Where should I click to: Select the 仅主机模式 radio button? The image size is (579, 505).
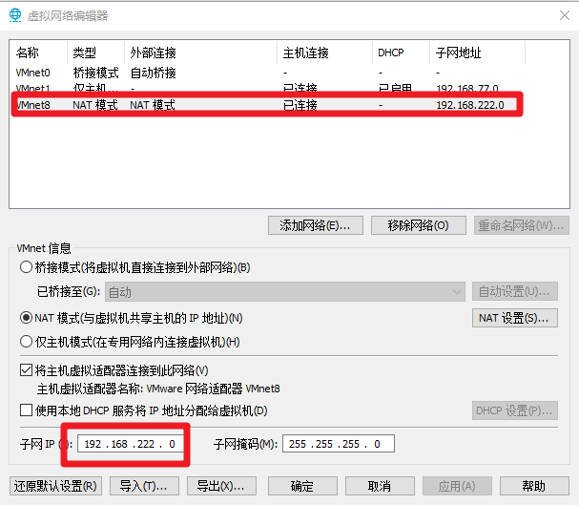click(26, 342)
